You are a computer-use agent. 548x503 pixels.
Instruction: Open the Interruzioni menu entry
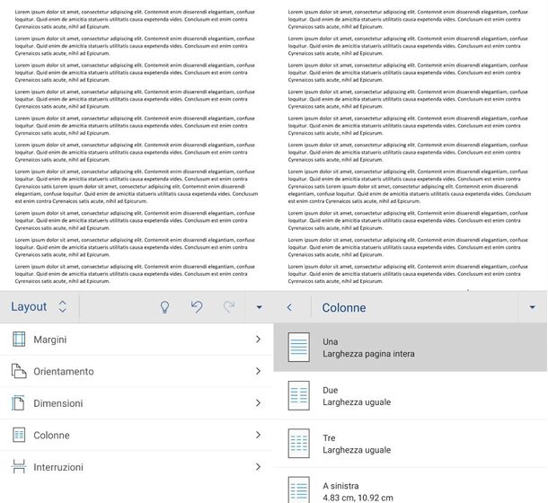pos(137,467)
